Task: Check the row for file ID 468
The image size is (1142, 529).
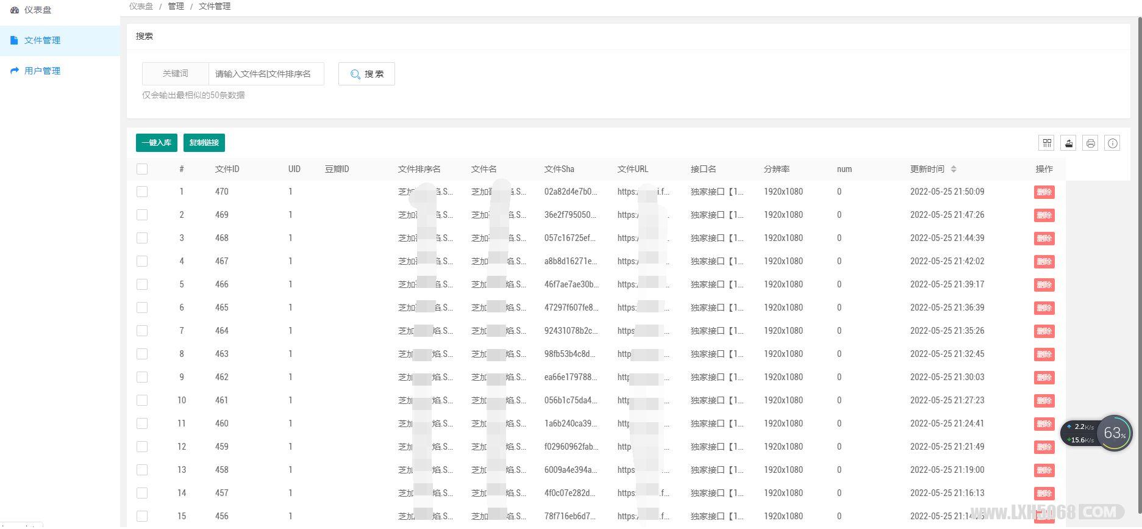Action: (142, 238)
